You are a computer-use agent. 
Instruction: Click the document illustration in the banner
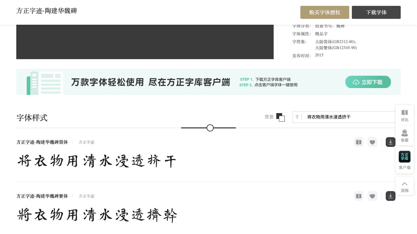[x=45, y=83]
